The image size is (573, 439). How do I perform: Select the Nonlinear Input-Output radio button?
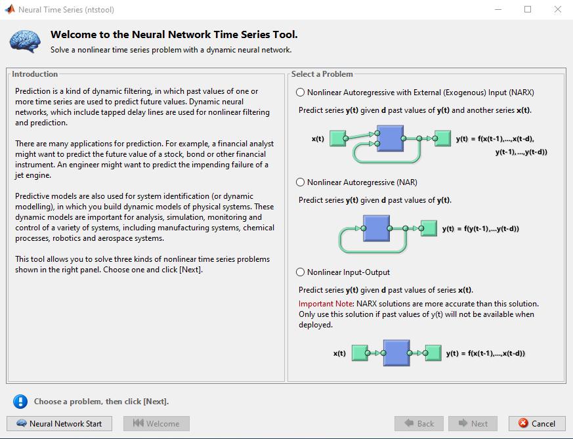tap(301, 272)
